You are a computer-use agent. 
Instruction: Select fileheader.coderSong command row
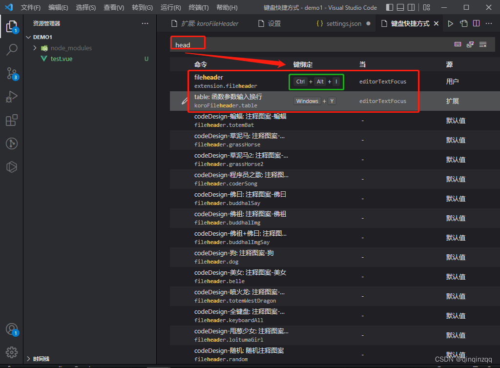(x=335, y=179)
